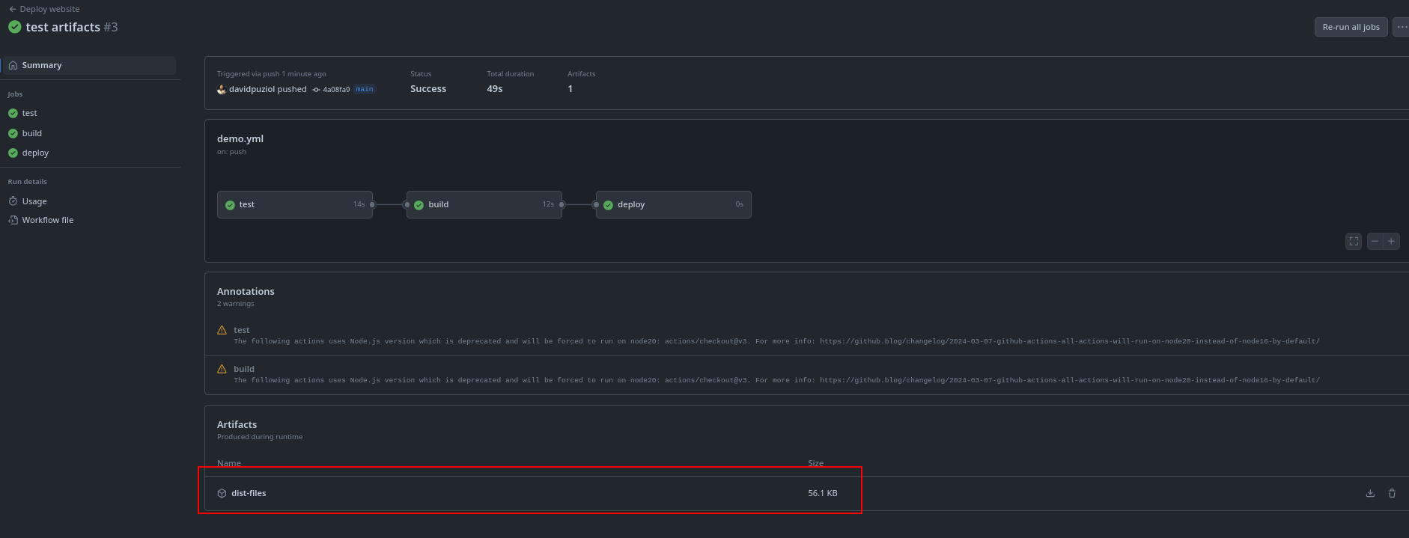The width and height of the screenshot is (1409, 538).
Task: Delete the dist-files artifact
Action: coord(1392,493)
